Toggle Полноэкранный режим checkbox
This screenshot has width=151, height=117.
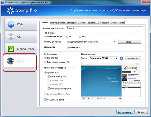click(49, 89)
